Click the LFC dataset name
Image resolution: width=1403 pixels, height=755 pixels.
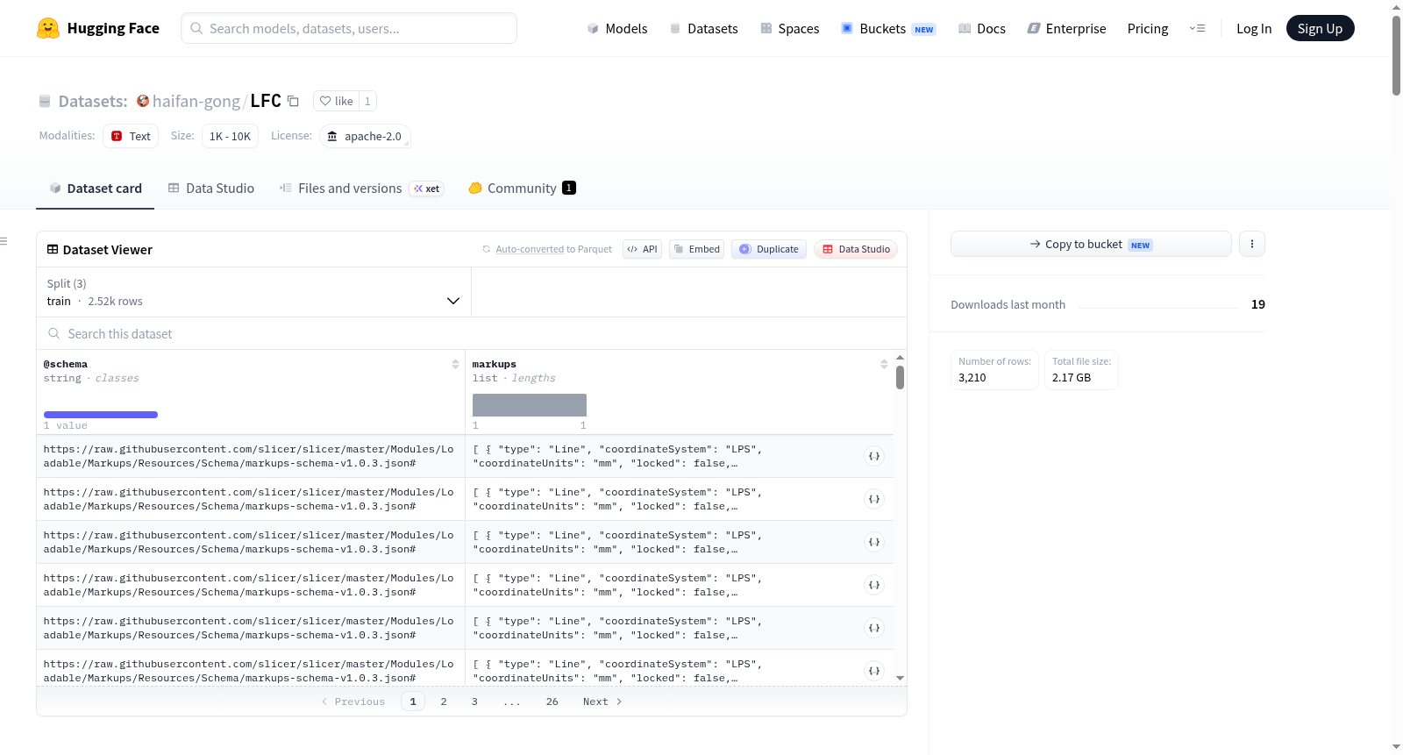tap(266, 101)
